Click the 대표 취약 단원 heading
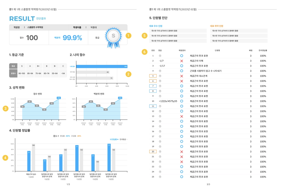 pyautogui.click(x=217, y=26)
